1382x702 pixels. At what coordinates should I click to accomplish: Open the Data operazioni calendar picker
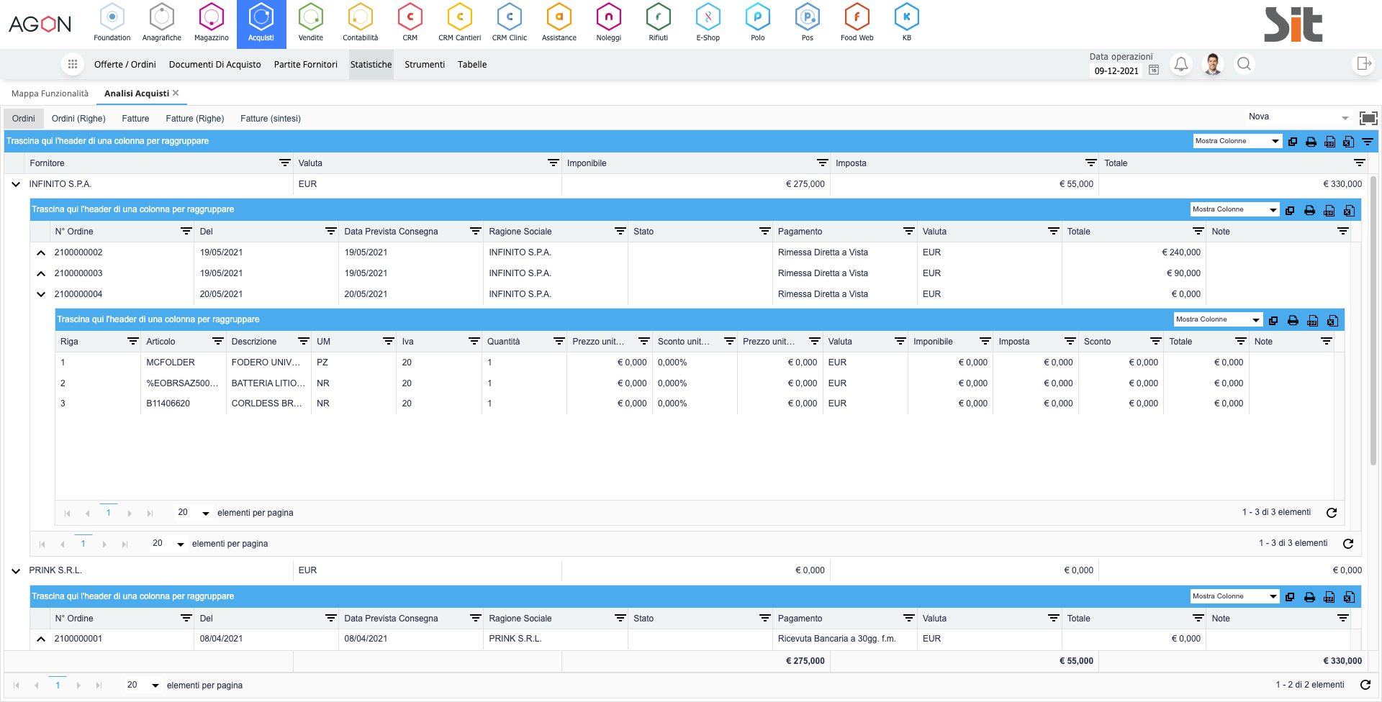(x=1154, y=70)
